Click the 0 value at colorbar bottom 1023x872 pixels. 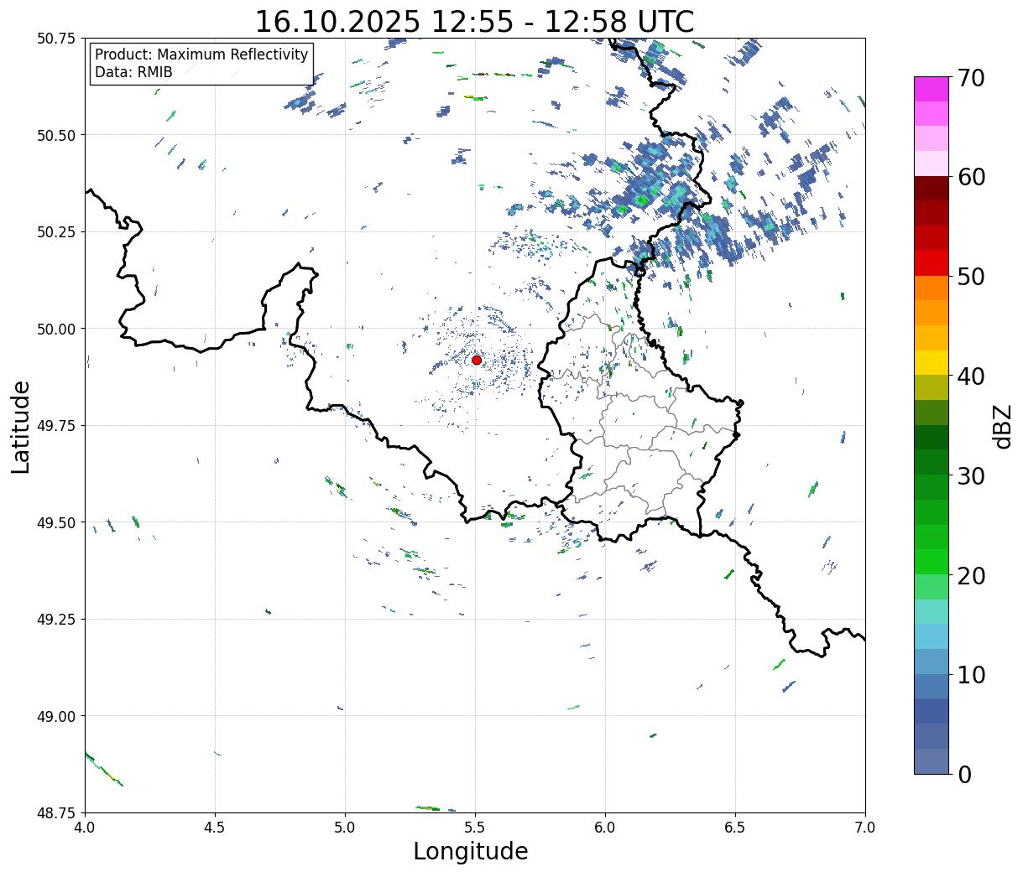963,774
